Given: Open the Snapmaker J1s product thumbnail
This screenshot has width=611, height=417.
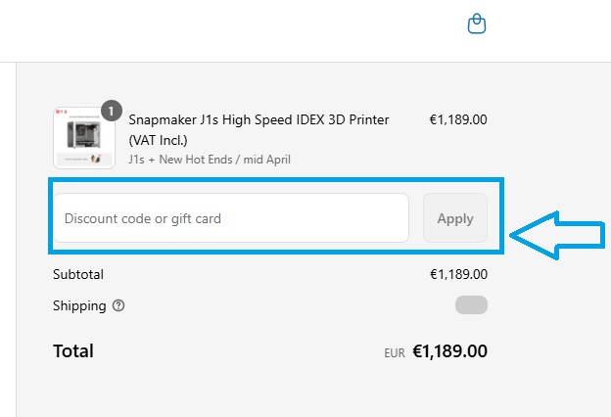Looking at the screenshot, I should (83, 138).
